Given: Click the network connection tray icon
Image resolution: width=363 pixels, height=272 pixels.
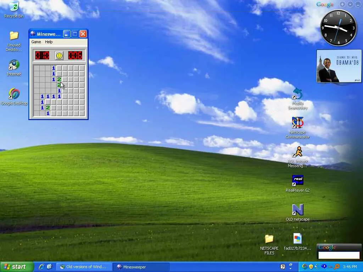Looking at the screenshot, I should pos(317,267).
